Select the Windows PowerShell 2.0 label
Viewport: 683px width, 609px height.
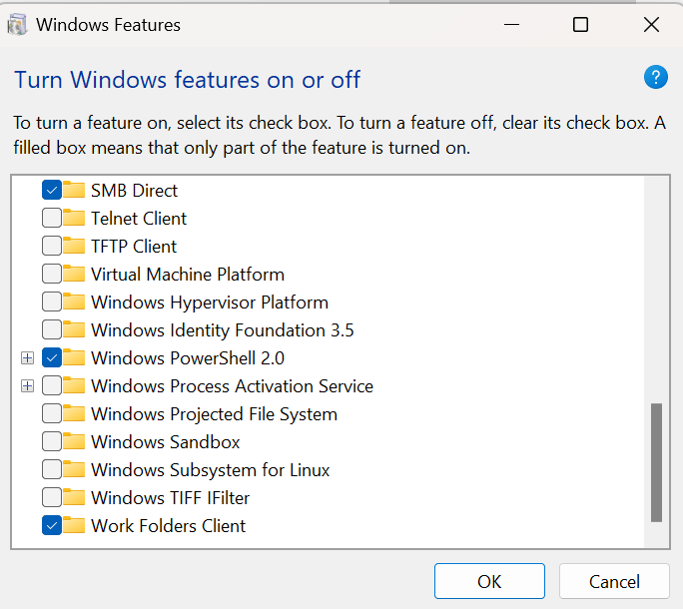tap(188, 358)
